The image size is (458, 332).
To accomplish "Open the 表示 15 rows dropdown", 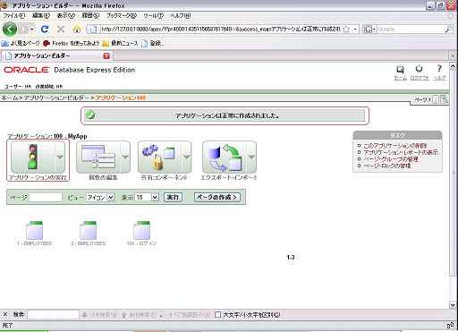I will tap(147, 197).
